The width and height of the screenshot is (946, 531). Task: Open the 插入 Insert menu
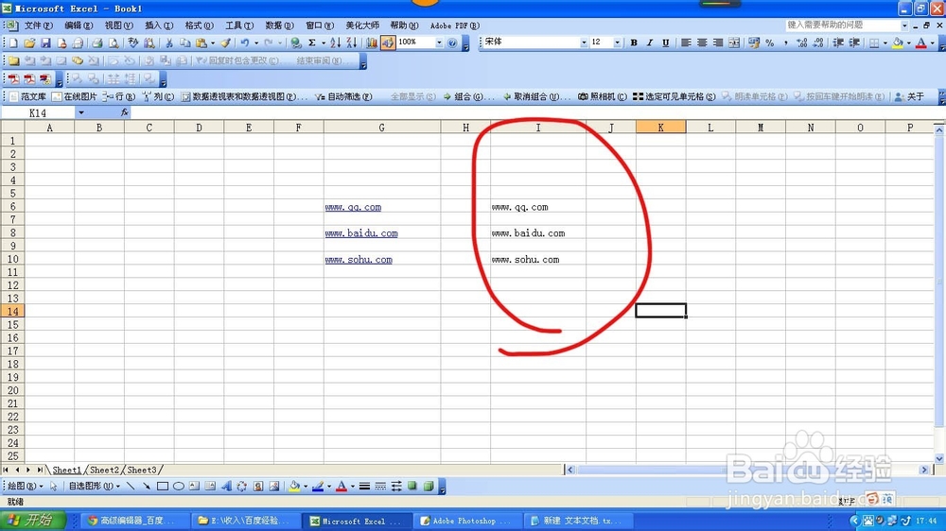coord(159,26)
